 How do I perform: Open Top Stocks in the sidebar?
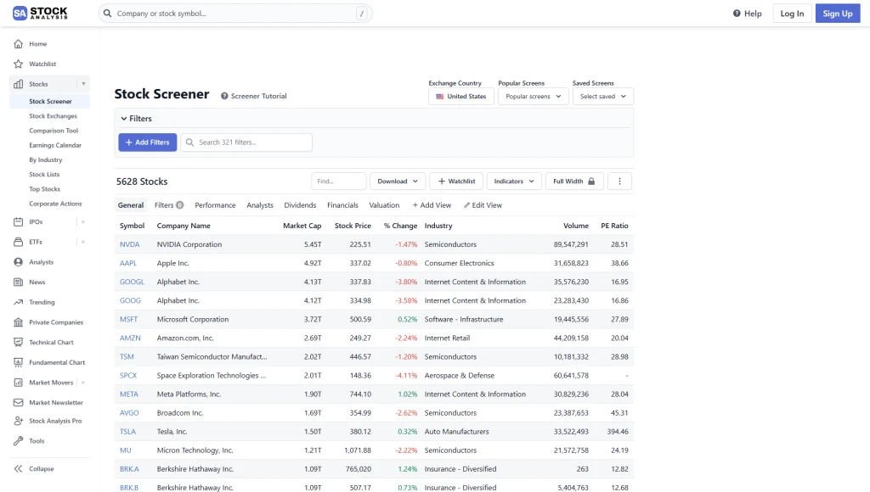44,189
